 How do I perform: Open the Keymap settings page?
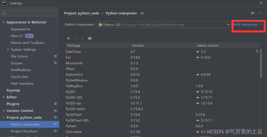coord(13,90)
